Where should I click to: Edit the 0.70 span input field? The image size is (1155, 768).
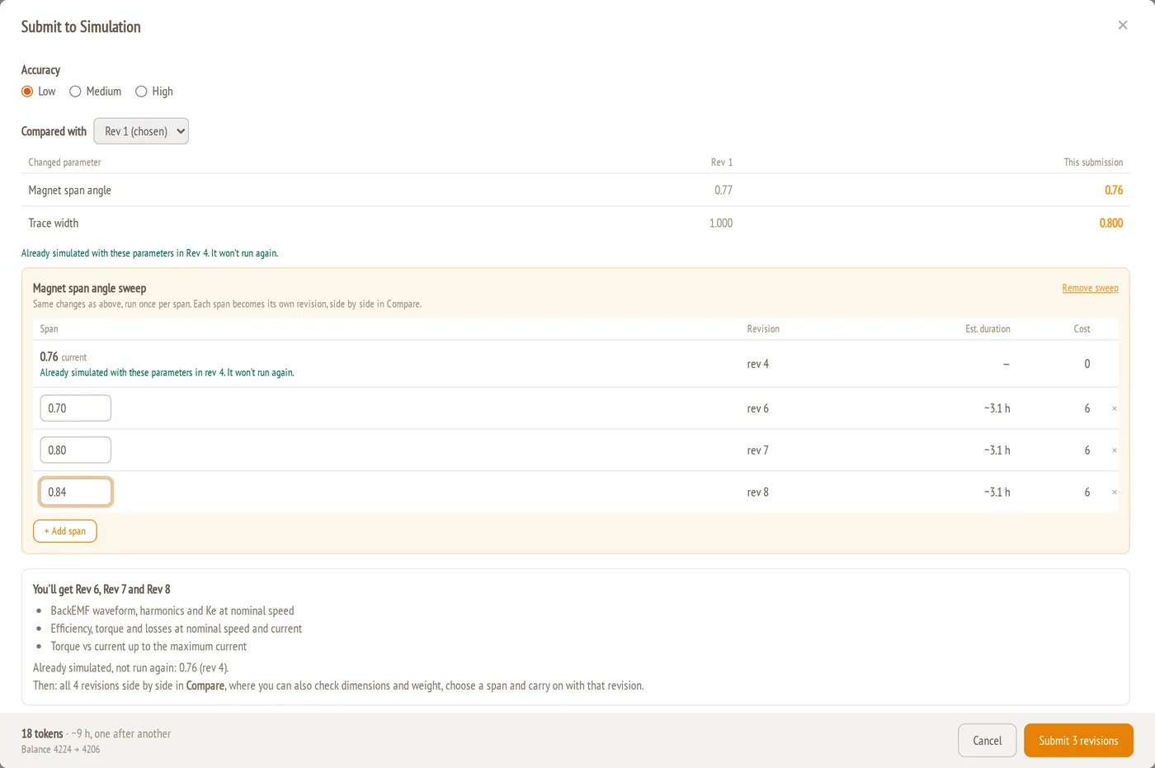(75, 408)
